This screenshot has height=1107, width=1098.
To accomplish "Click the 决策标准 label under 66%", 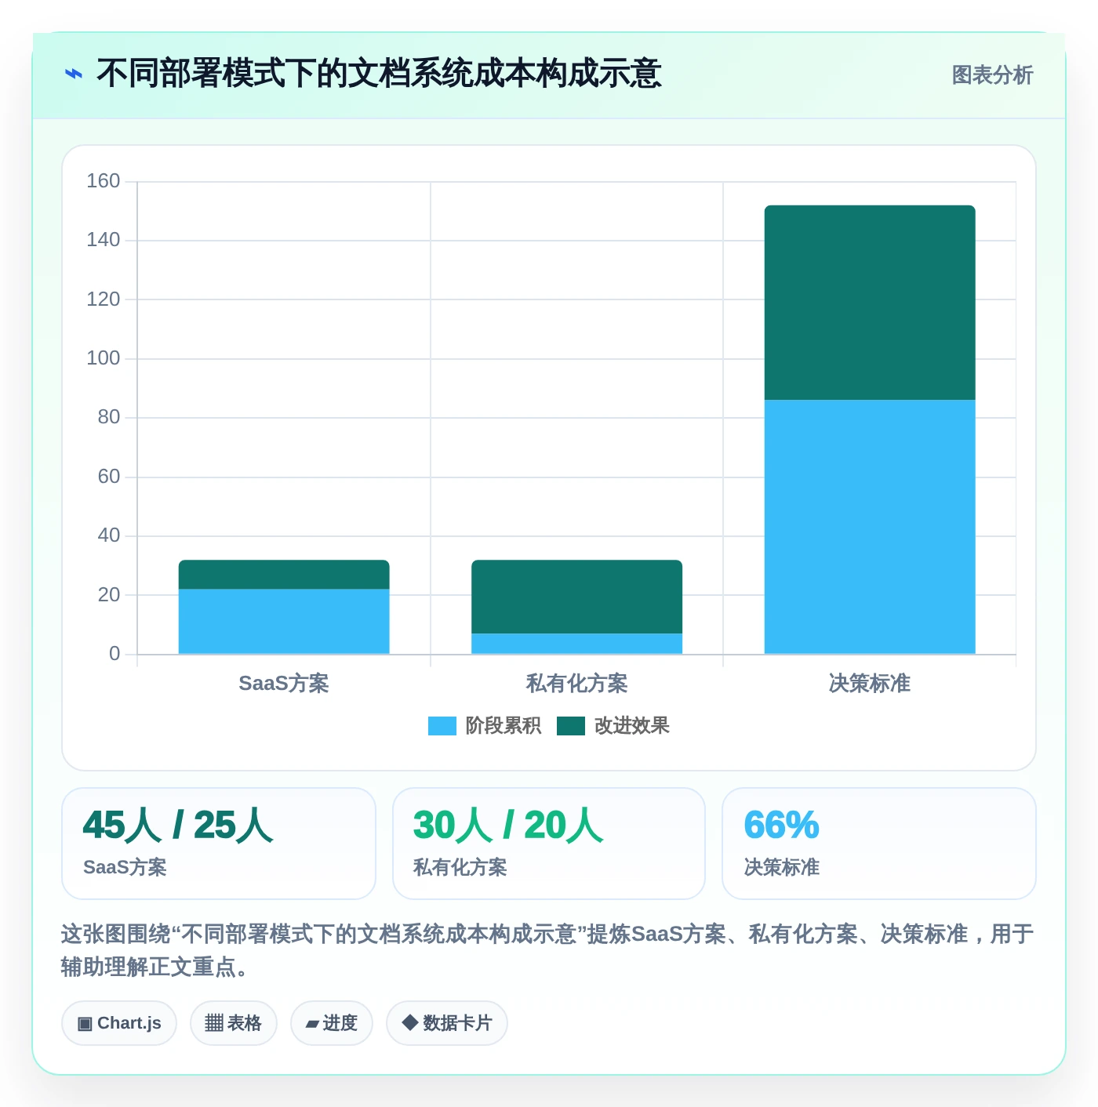I will point(782,867).
